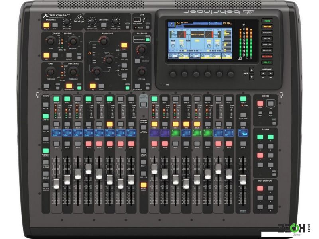This screenshot has height=239, width=319.
Task: Click the Phones Level knob
Action: click(x=116, y=21)
